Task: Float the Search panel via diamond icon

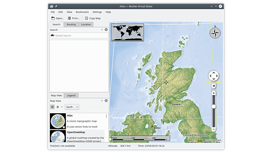Action: [102, 30]
